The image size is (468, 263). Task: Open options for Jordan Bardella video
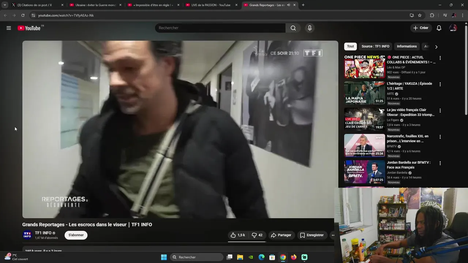[x=440, y=163]
